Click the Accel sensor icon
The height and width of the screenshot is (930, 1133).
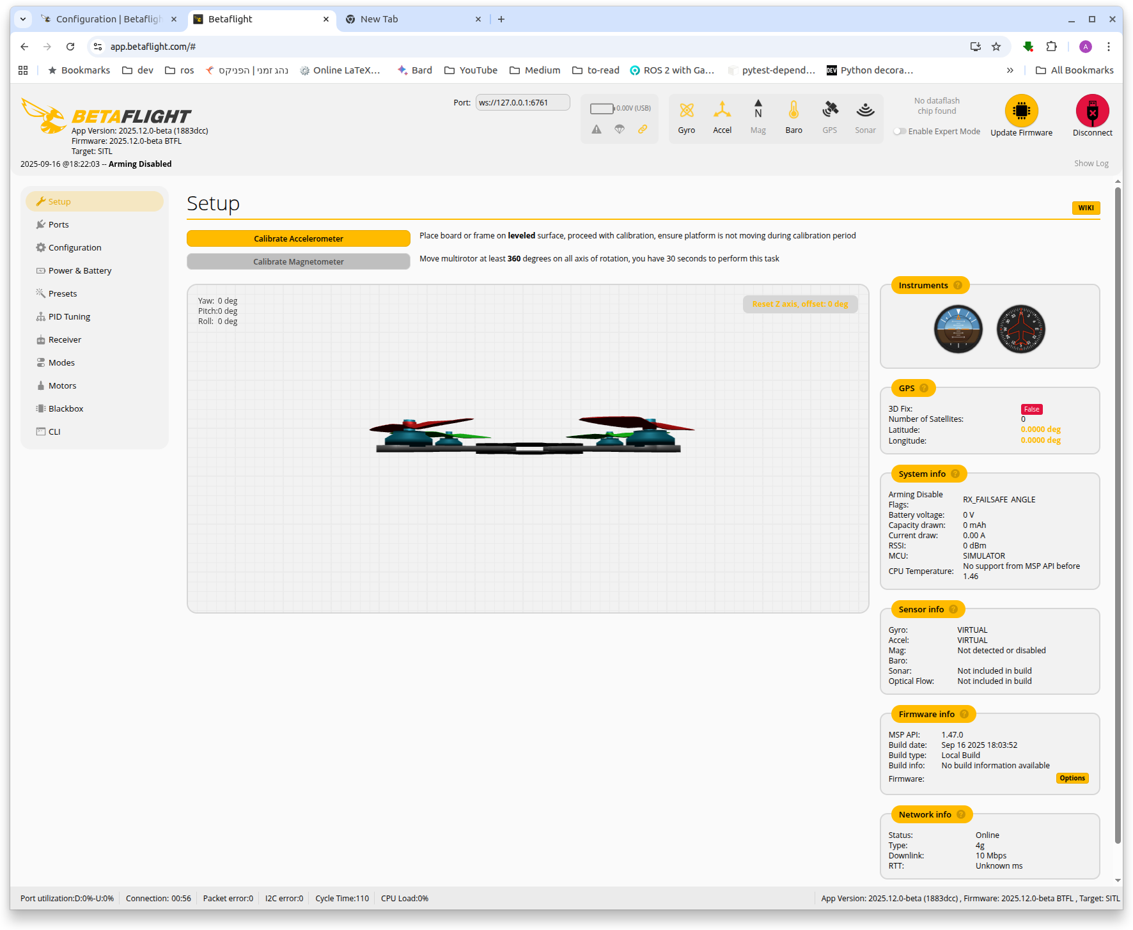722,111
